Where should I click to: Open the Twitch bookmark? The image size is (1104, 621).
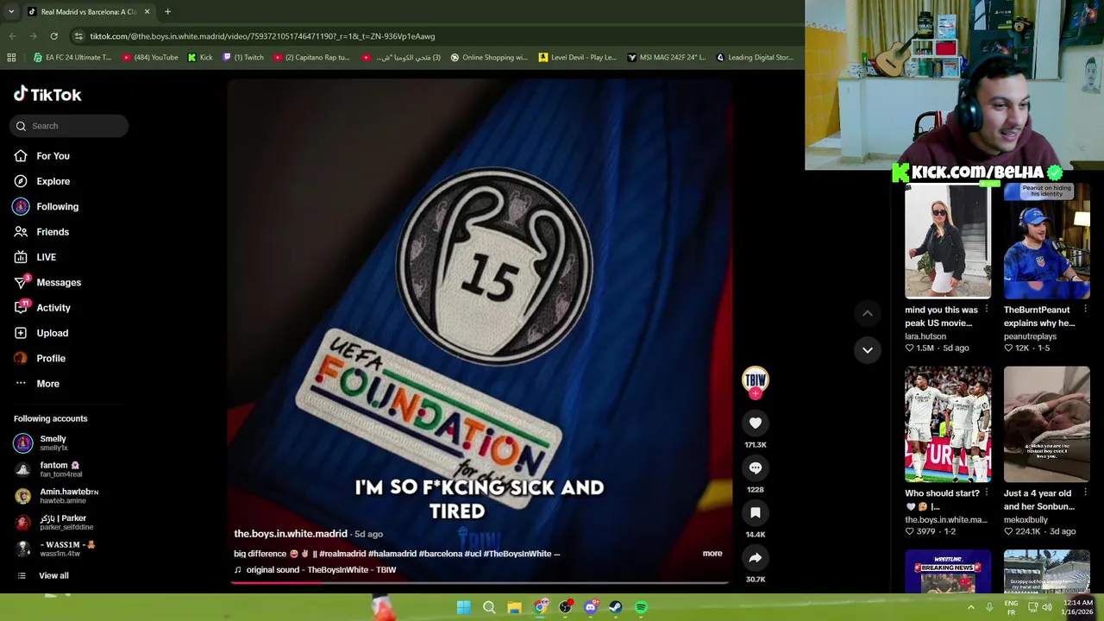[243, 58]
